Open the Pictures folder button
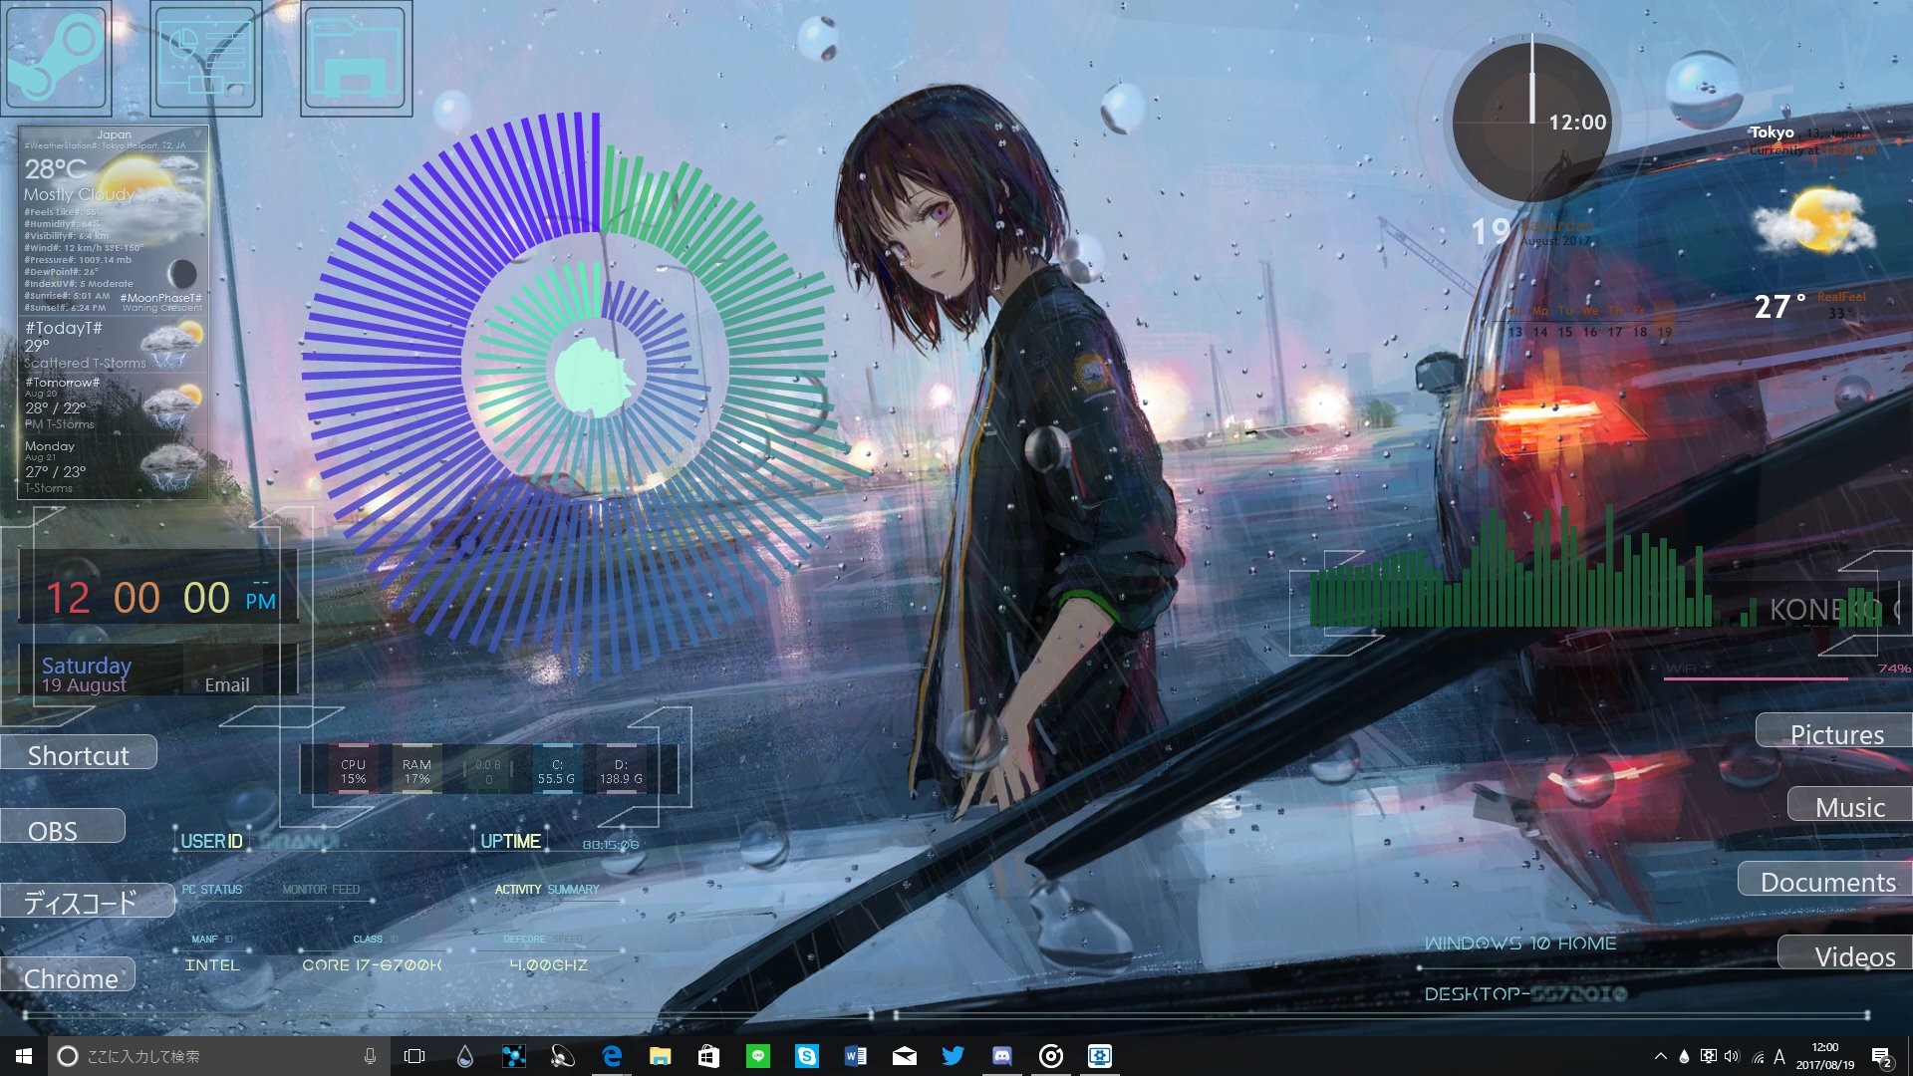Image resolution: width=1913 pixels, height=1076 pixels. (x=1835, y=734)
